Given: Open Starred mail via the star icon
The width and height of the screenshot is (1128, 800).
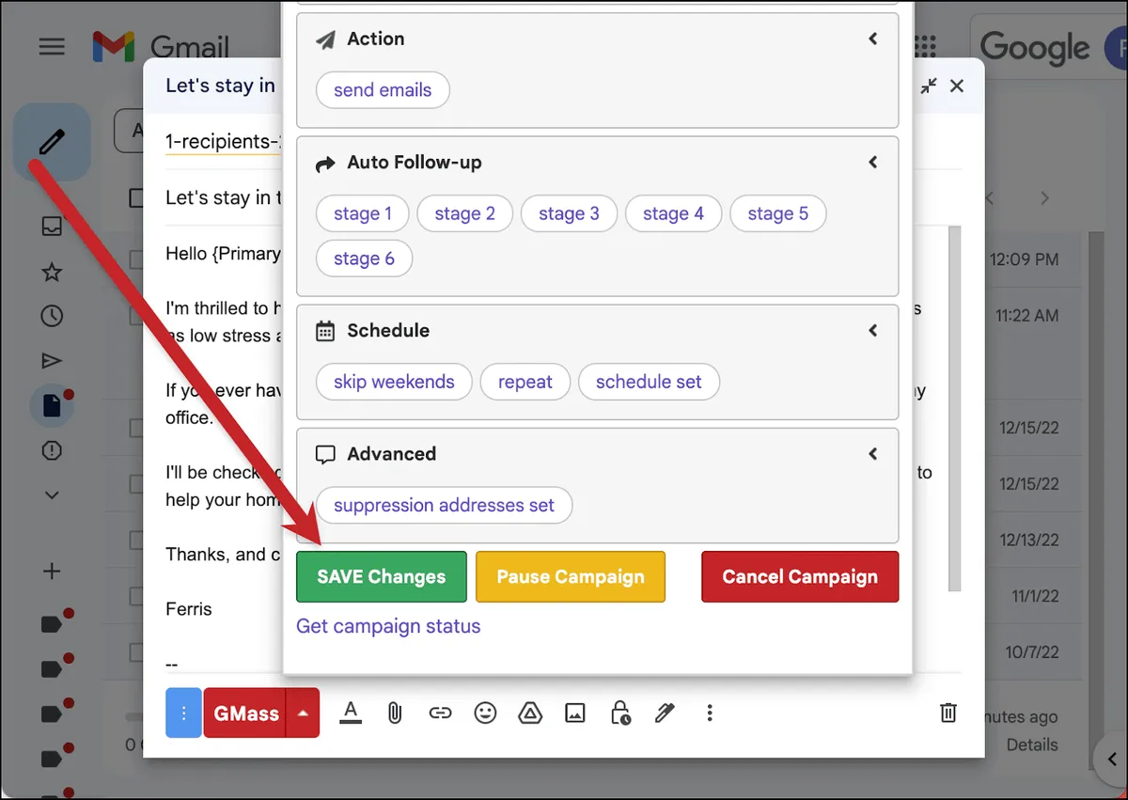Looking at the screenshot, I should pyautogui.click(x=52, y=273).
